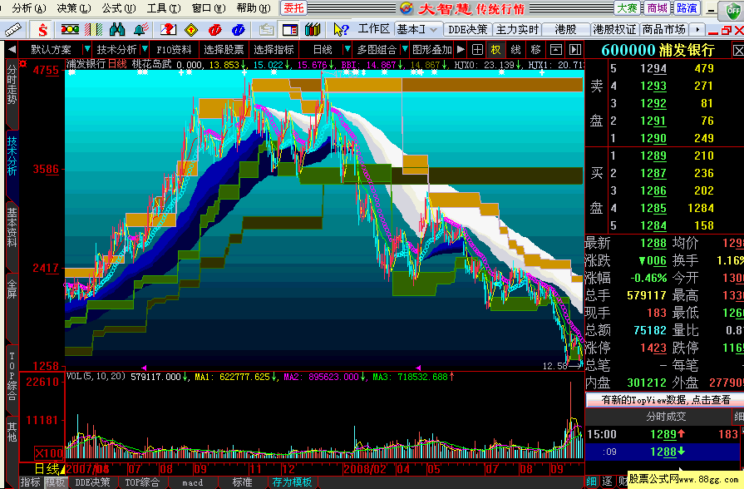Image resolution: width=744 pixels, height=489 pixels.
Task: Toggle the 移 move button
Action: pos(536,49)
